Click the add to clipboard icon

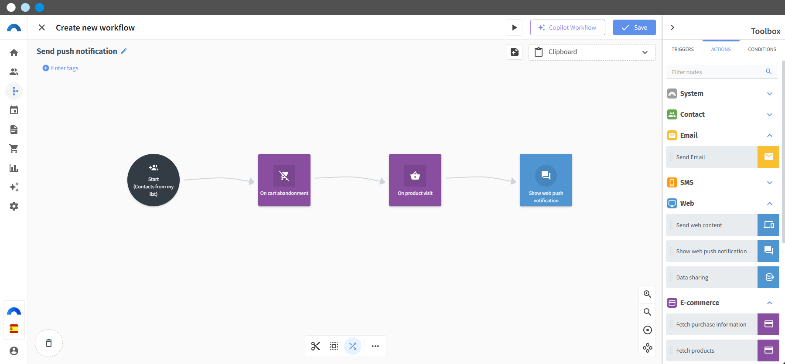point(515,52)
